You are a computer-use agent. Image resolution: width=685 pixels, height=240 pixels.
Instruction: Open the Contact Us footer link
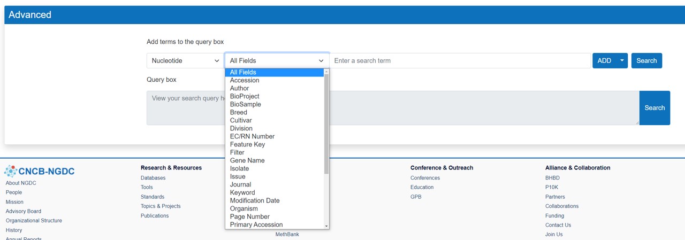tap(558, 225)
